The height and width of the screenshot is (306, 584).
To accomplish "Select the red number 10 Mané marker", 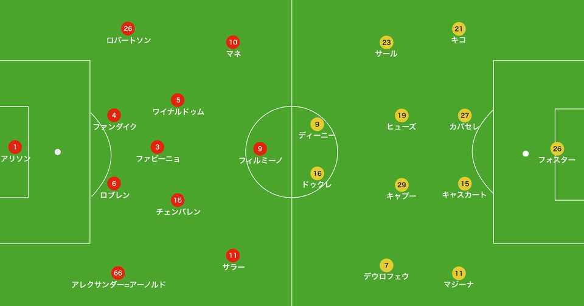I will coord(233,42).
